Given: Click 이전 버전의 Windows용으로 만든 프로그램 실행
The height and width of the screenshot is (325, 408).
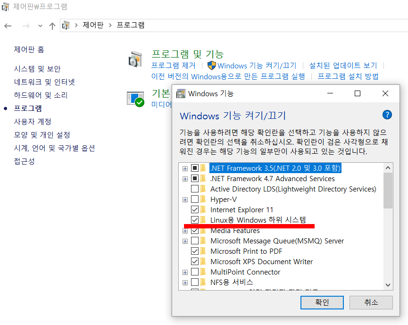Looking at the screenshot, I should (228, 76).
